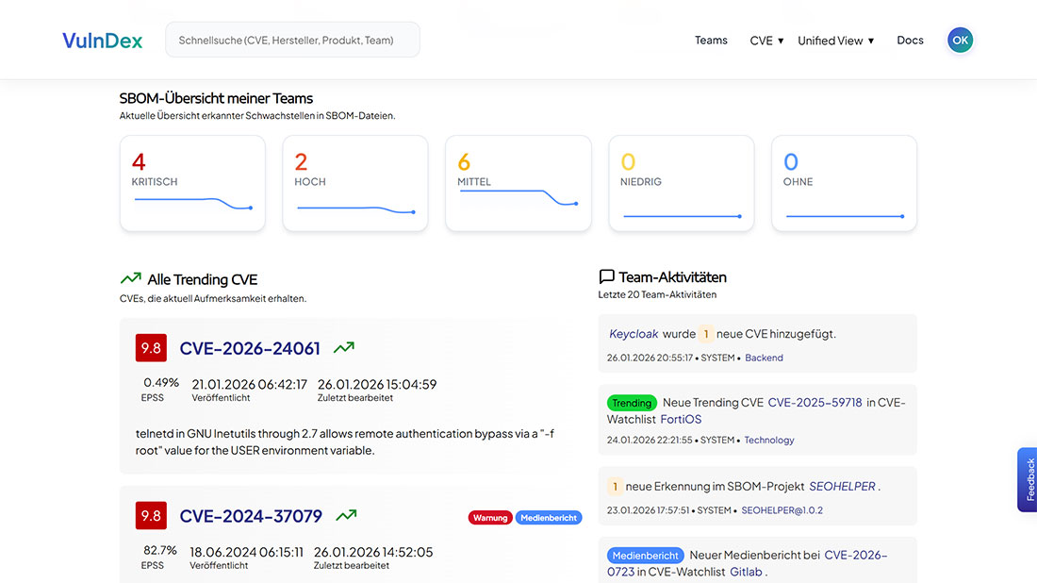This screenshot has height=583, width=1037.
Task: Click the trend icon next to CVE-2024-37079
Action: tap(345, 517)
